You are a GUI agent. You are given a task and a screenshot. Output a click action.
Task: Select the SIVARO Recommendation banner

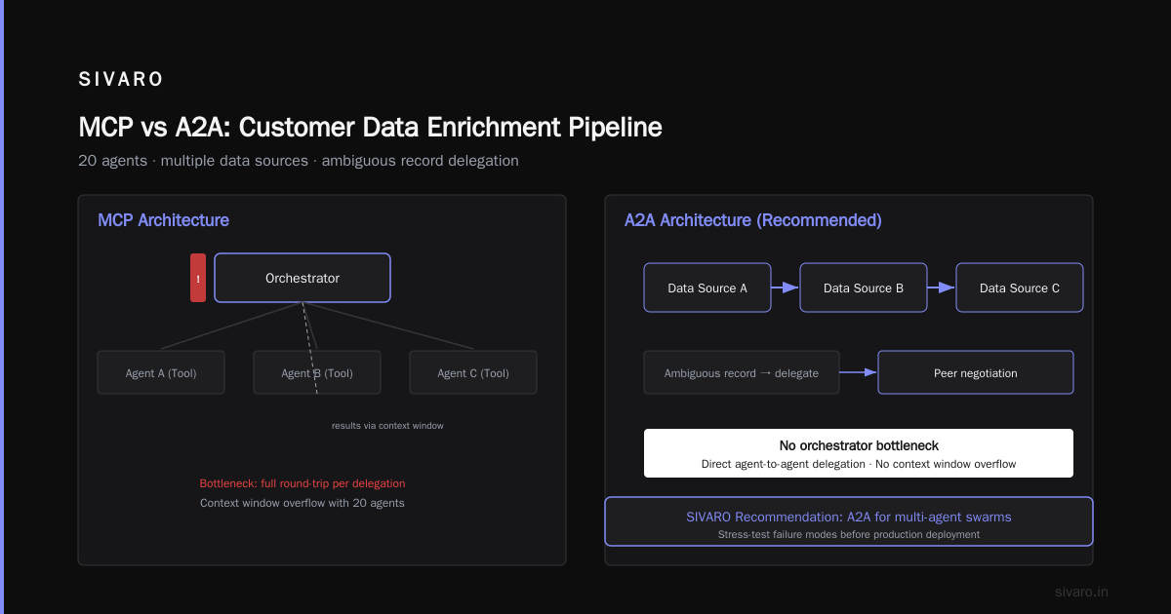(849, 521)
